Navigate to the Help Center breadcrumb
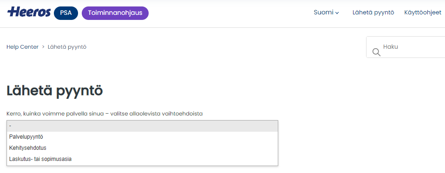Viewport: 445px width, 173px height. click(22, 47)
